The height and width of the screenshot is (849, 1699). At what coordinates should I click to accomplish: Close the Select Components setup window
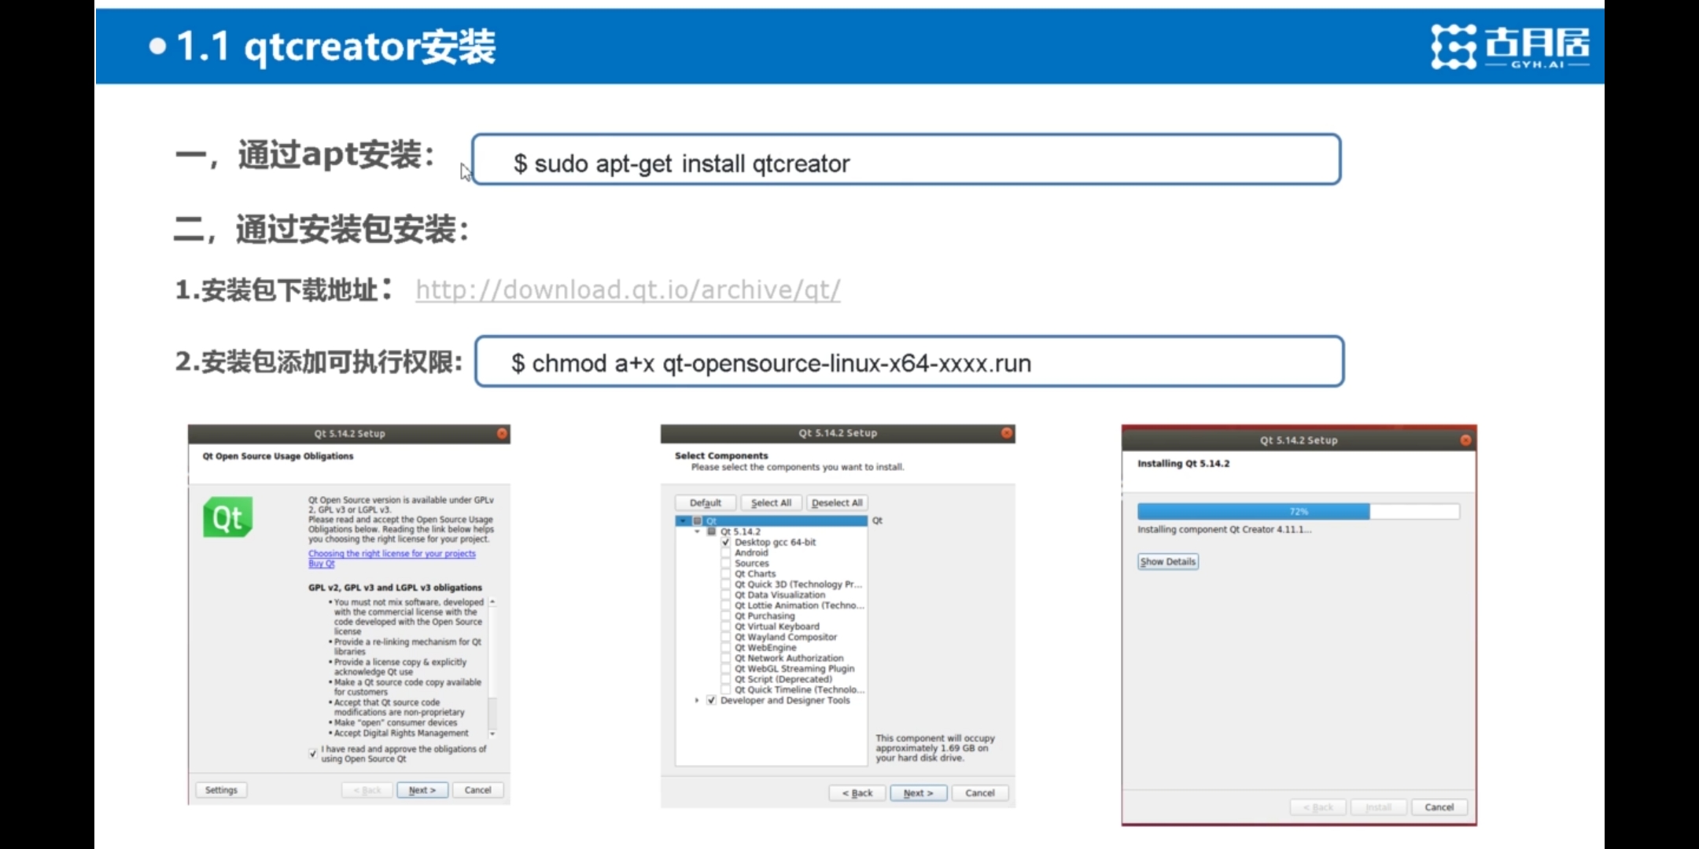point(1006,433)
